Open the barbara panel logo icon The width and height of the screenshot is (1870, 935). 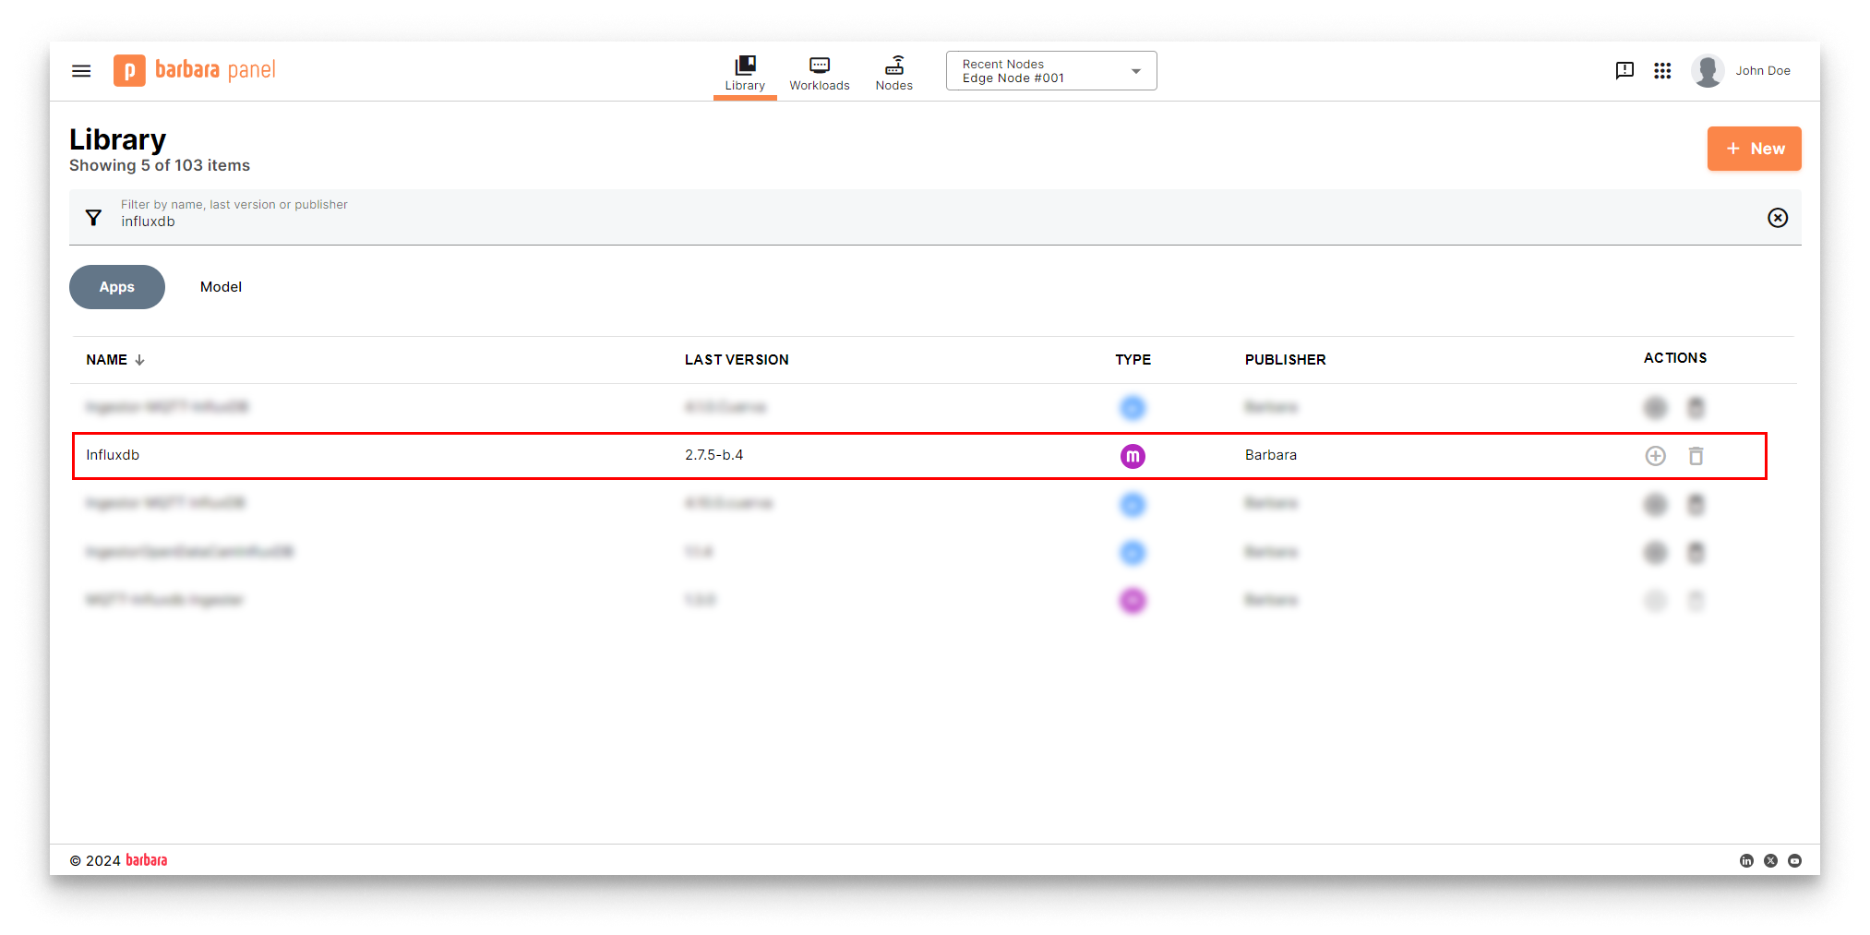[x=130, y=70]
